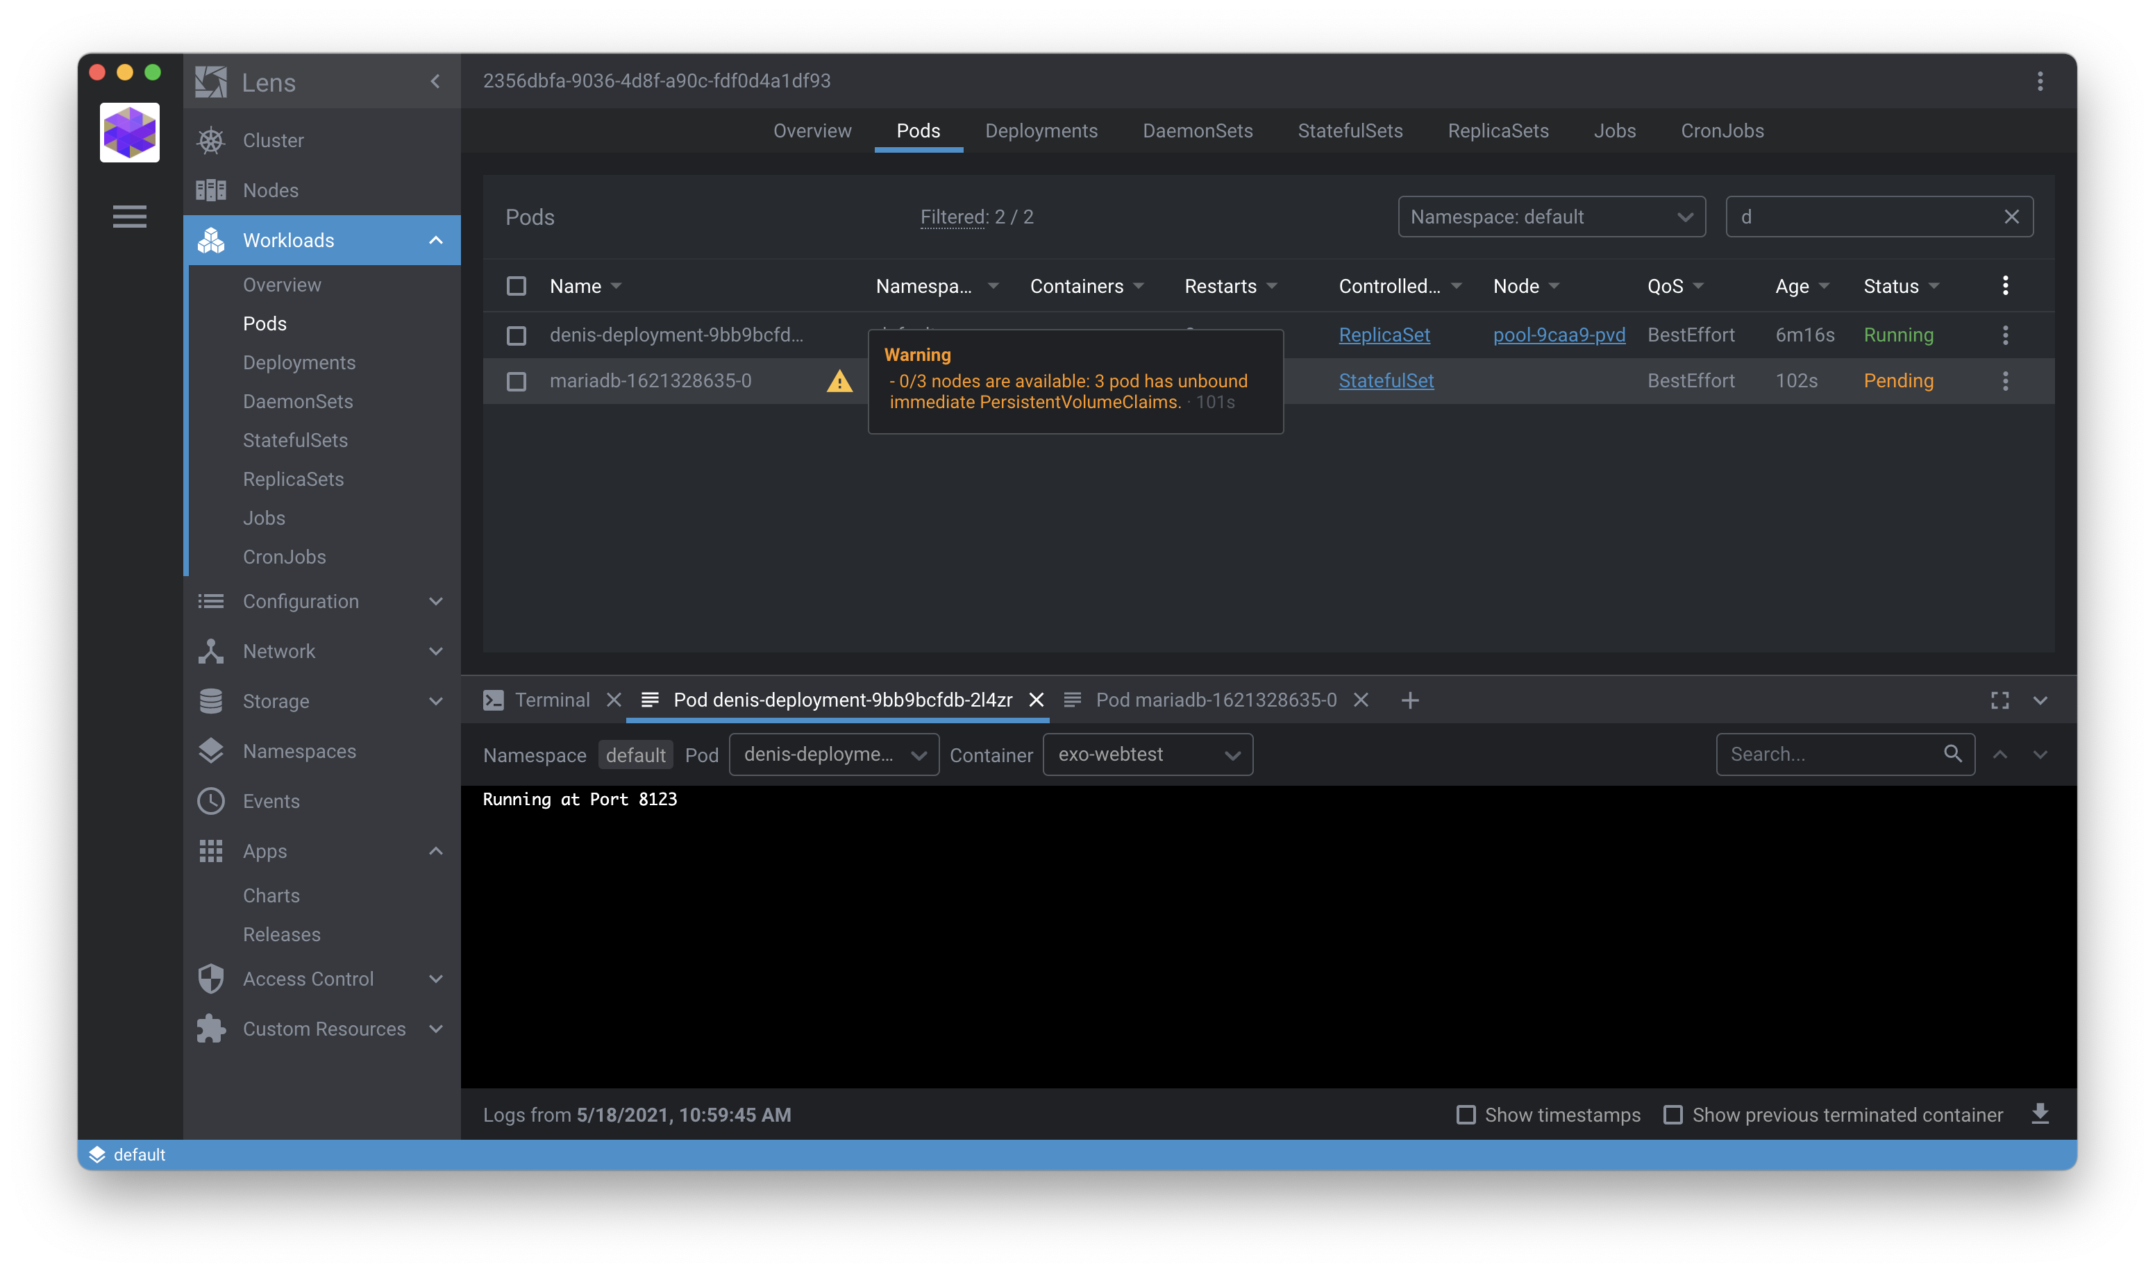Image resolution: width=2155 pixels, height=1273 pixels.
Task: Download the pod logs
Action: 2040,1114
